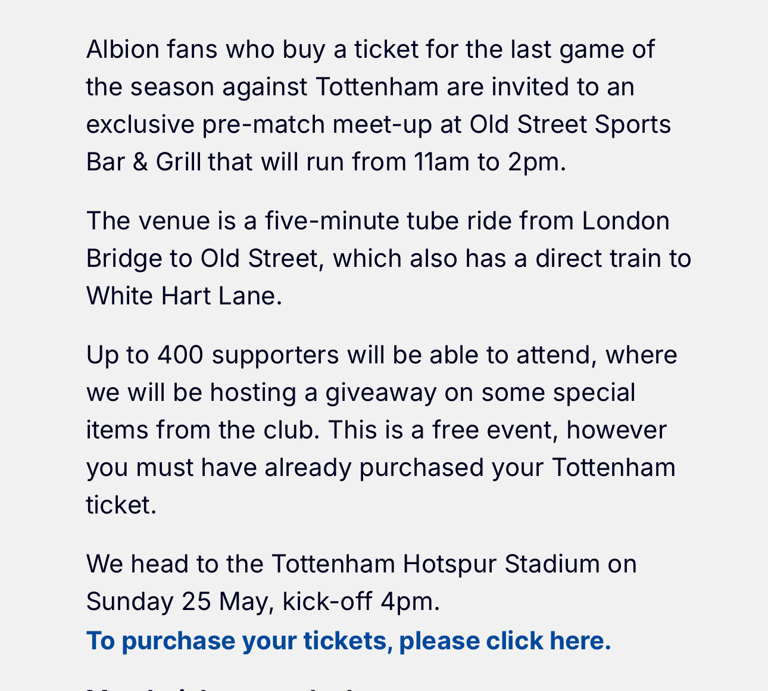Click the text 'Old Street Sports'
The height and width of the screenshot is (691, 768).
pos(570,124)
